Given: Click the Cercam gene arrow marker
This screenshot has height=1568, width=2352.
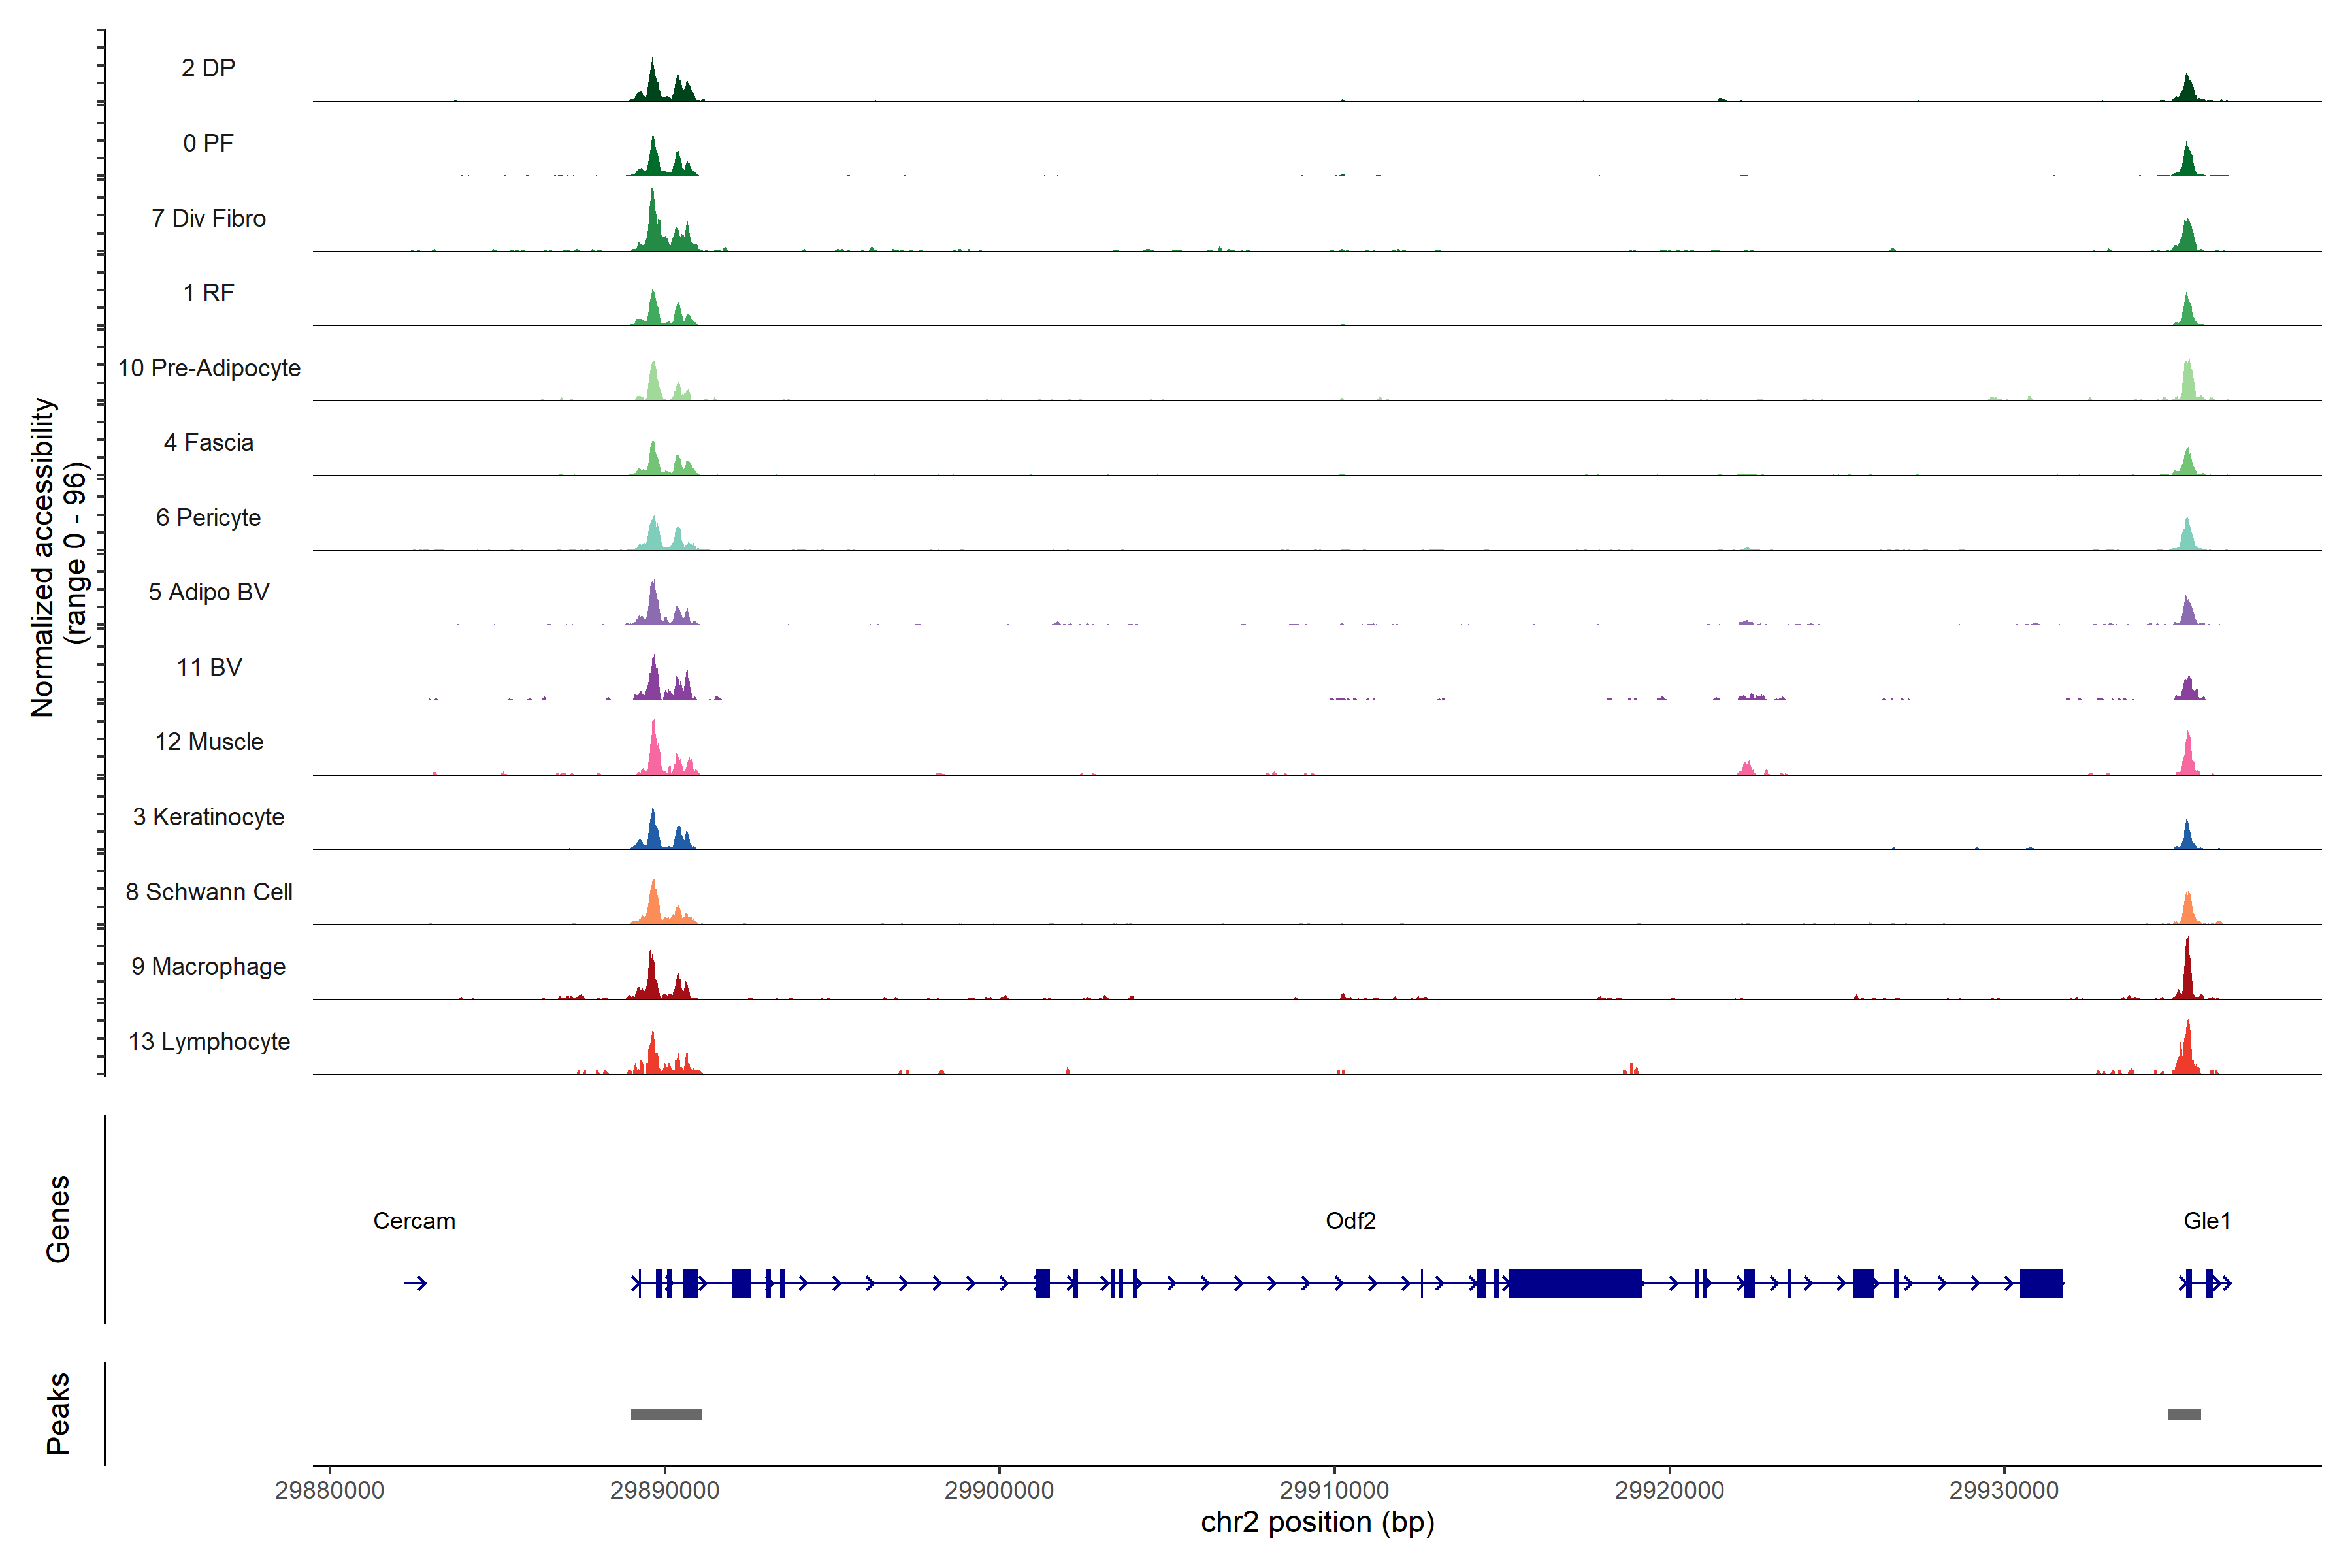Looking at the screenshot, I should 415,1283.
